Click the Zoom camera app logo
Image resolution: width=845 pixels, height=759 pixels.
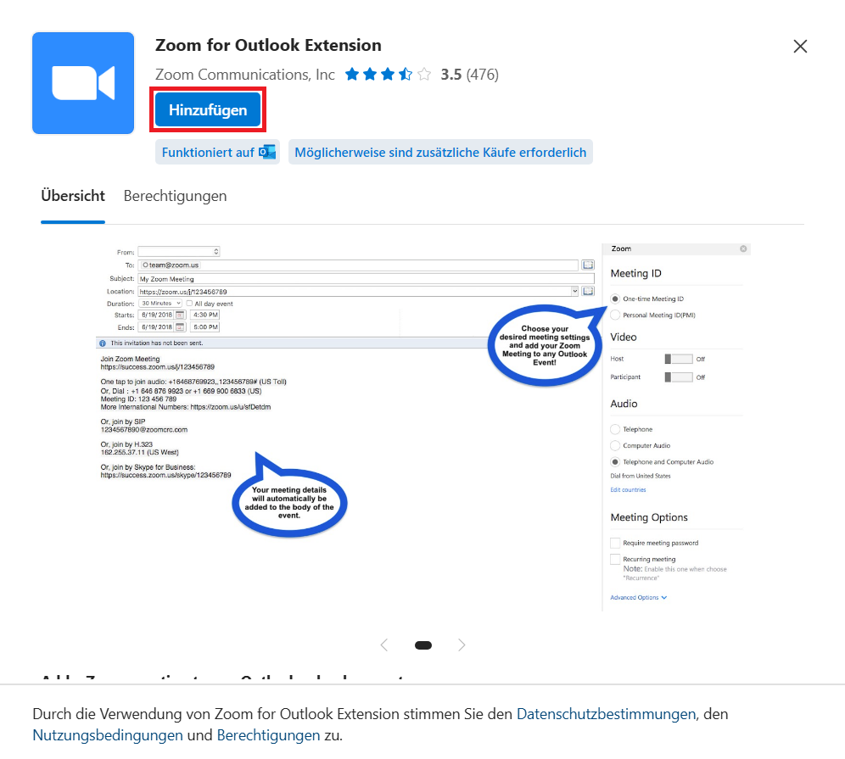83,83
